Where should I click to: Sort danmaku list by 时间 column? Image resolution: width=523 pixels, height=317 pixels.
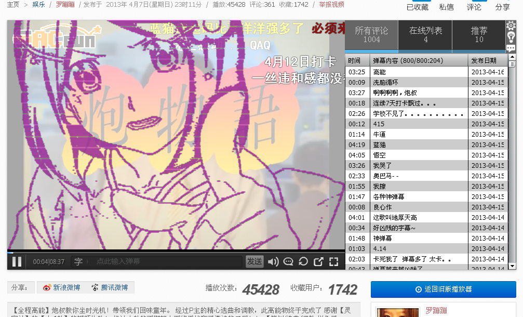click(357, 60)
